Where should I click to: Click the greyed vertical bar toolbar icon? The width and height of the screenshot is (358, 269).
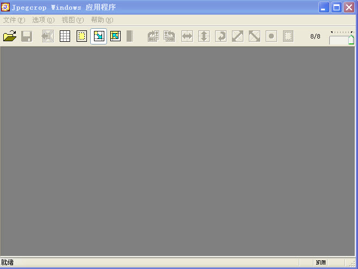point(130,36)
